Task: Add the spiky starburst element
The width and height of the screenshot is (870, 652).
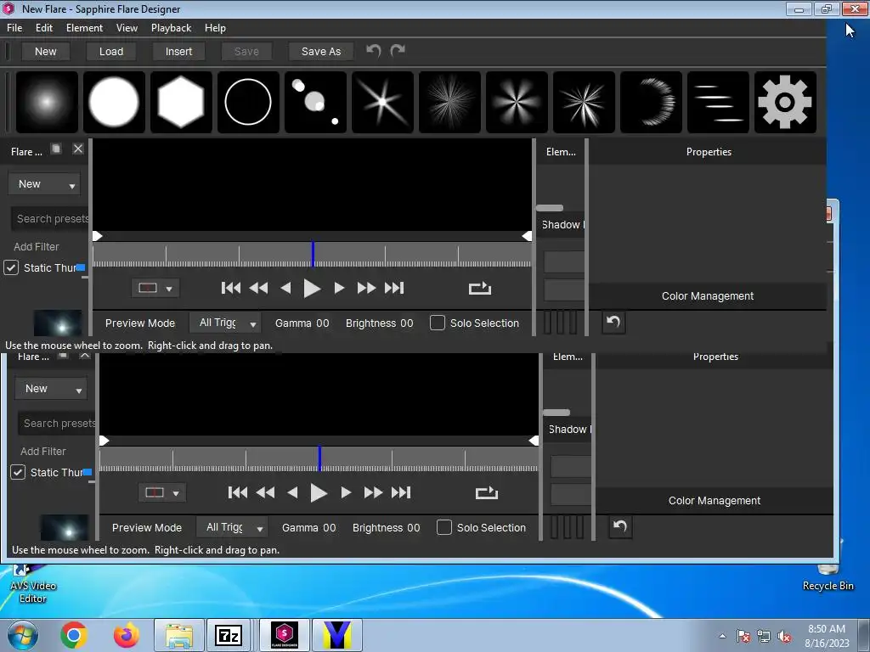Action: tap(584, 102)
